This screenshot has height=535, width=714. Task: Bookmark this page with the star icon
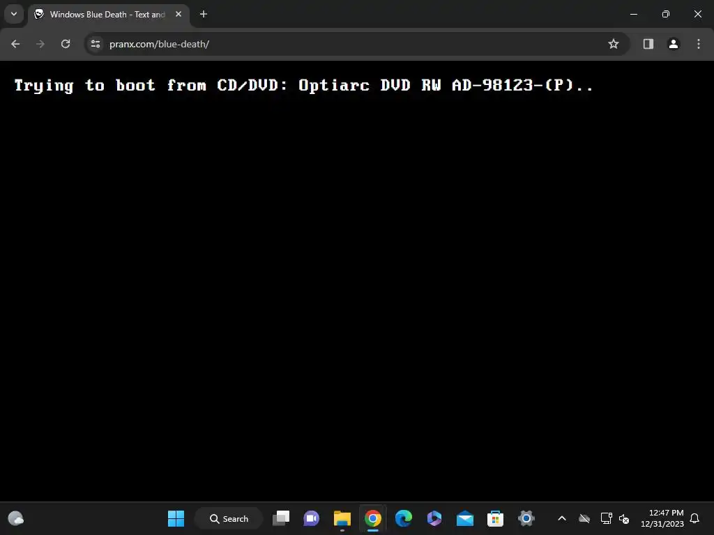[614, 44]
